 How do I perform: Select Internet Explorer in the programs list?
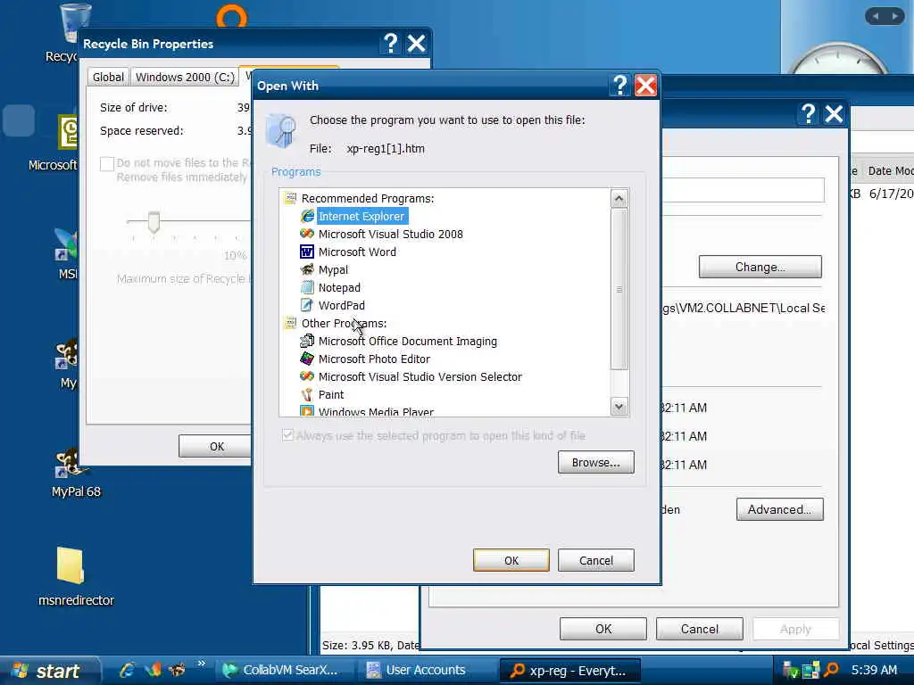(361, 216)
